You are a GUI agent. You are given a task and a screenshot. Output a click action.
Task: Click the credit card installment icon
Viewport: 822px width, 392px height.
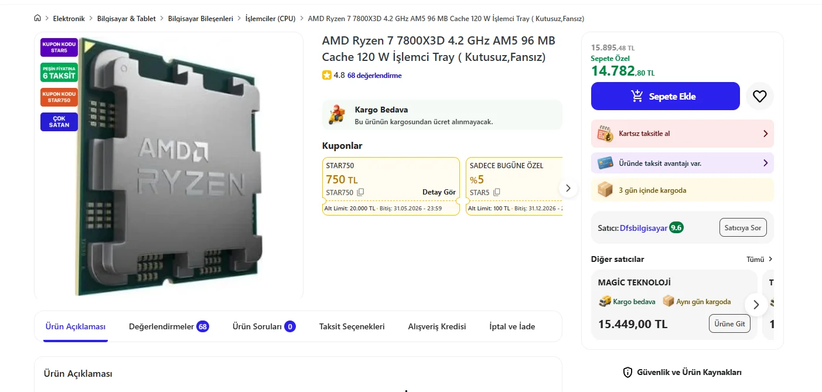coord(605,163)
